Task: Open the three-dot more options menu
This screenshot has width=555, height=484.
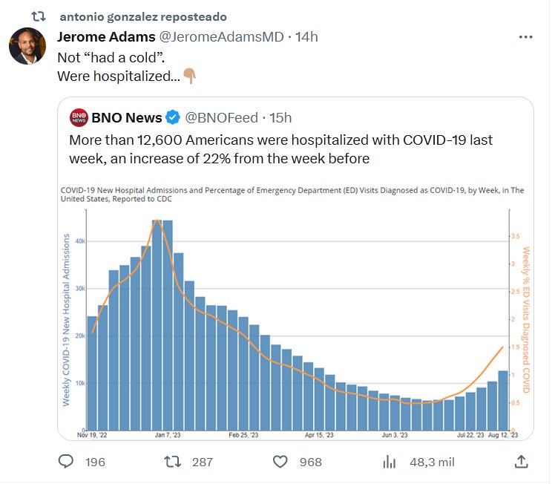Action: coord(525,36)
